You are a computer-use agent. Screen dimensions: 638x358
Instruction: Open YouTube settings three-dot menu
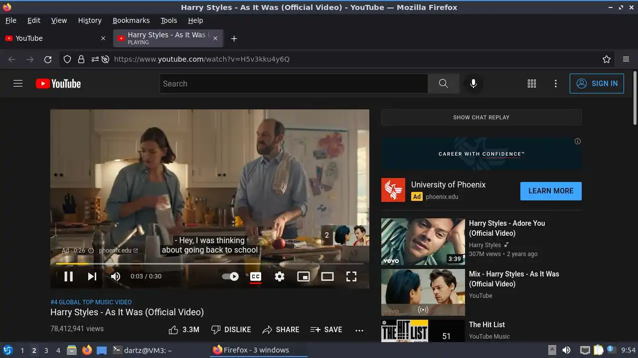pos(556,84)
